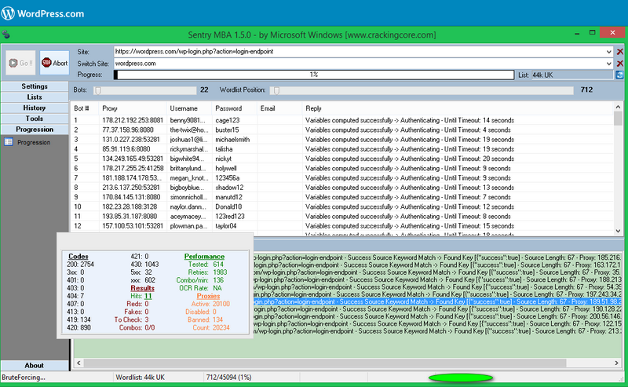
Task: Open the Site URL dropdown arrow
Action: pyautogui.click(x=609, y=52)
